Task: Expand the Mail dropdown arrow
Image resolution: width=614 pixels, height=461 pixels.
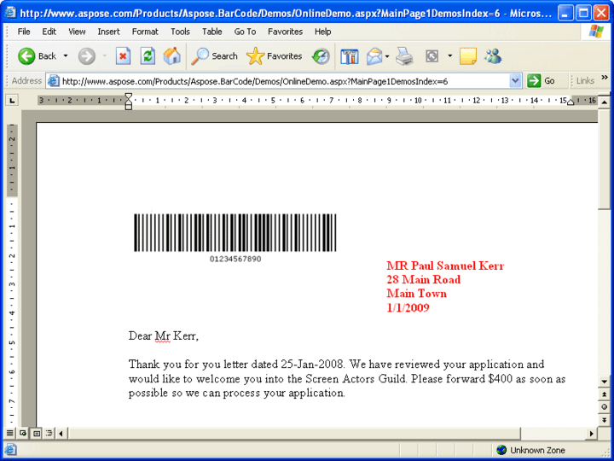Action: pos(387,56)
